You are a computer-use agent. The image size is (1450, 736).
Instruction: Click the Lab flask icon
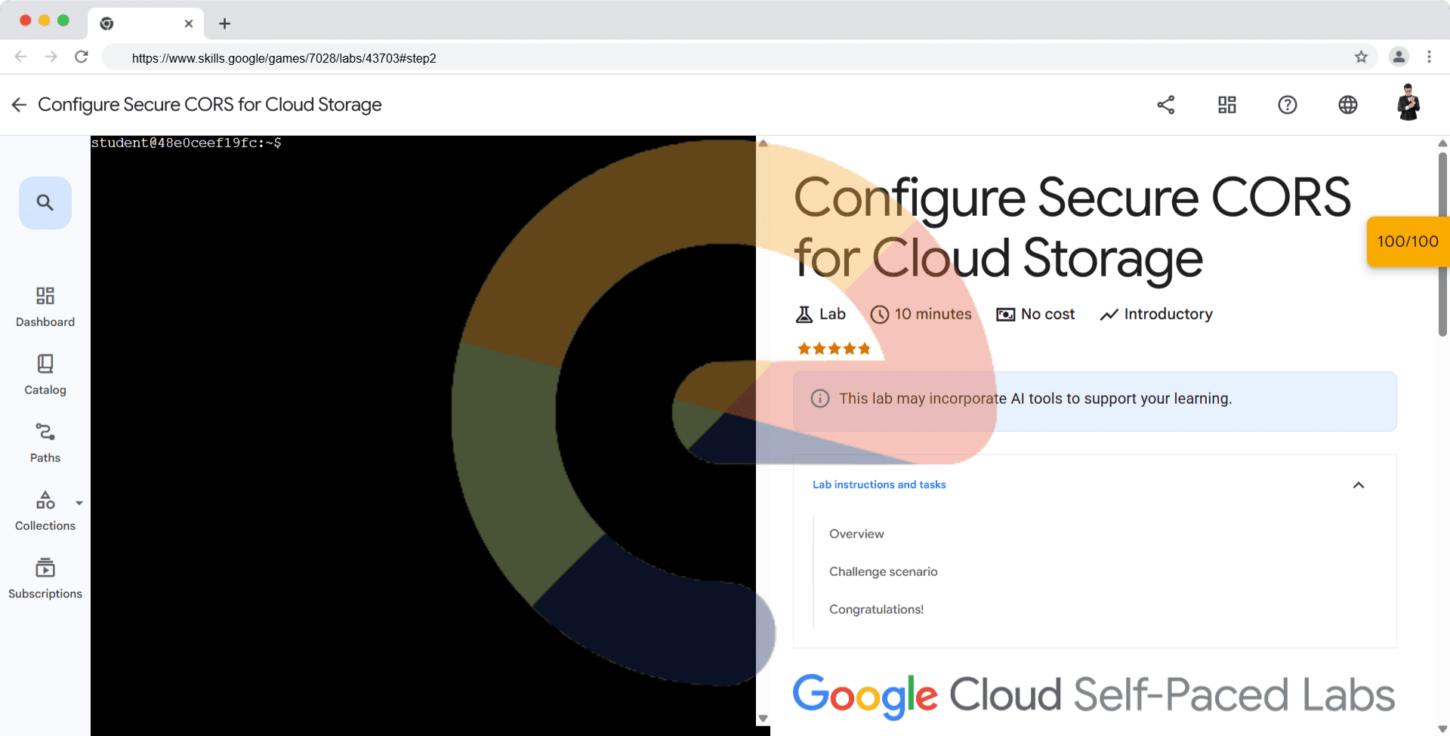[804, 315]
